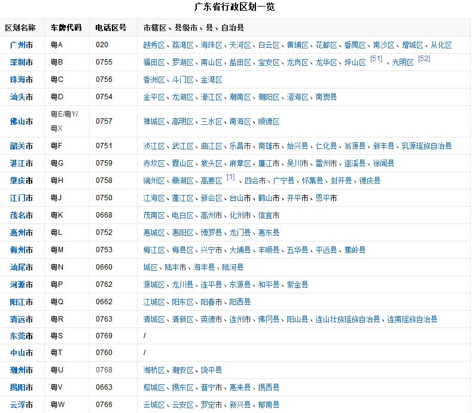Viewport: 472px width, 413px height.
Task: Click the 连南瑶族自治县 link
Action: [x=412, y=319]
